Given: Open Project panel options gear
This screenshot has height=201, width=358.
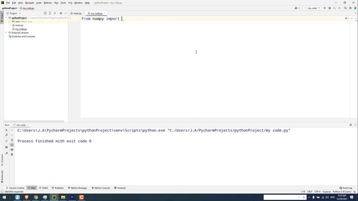Looking at the screenshot, I should [x=61, y=13].
